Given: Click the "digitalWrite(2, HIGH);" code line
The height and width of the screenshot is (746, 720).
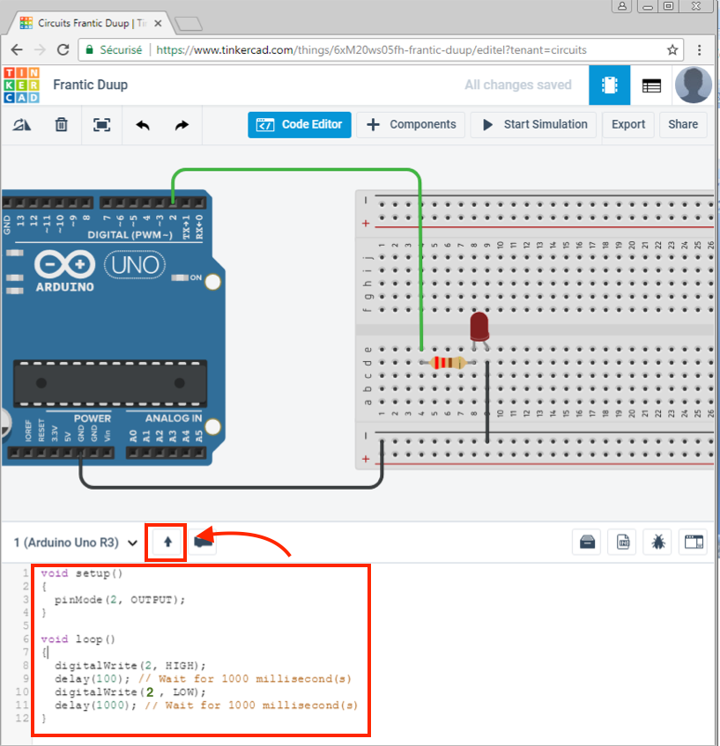Looking at the screenshot, I should [130, 666].
